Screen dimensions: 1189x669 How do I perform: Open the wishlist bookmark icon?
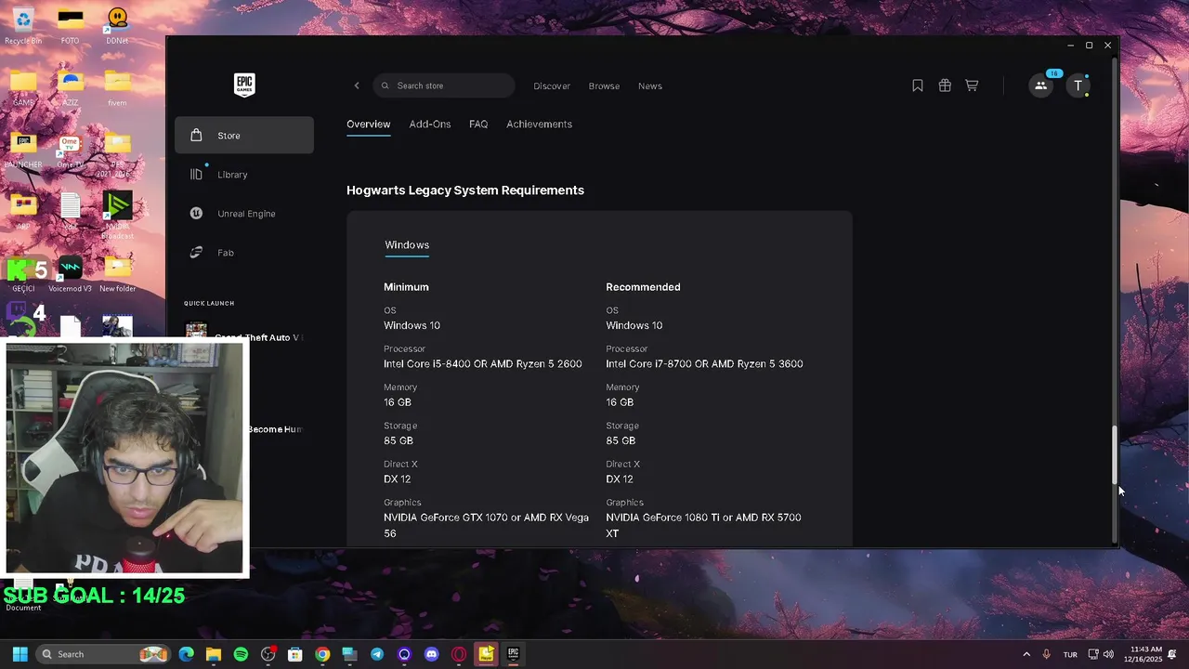click(918, 85)
